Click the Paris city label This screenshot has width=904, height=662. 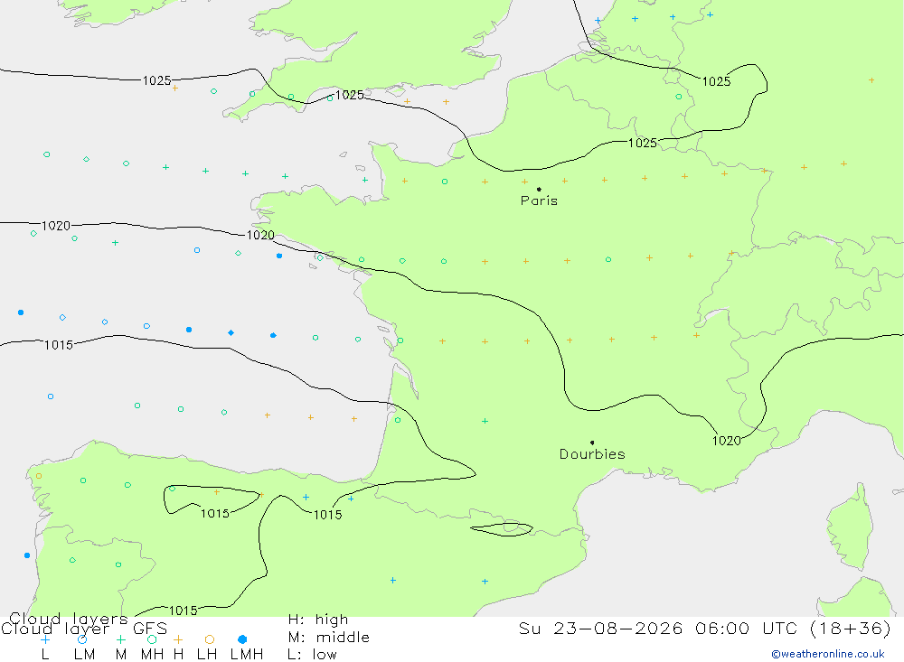(x=539, y=200)
